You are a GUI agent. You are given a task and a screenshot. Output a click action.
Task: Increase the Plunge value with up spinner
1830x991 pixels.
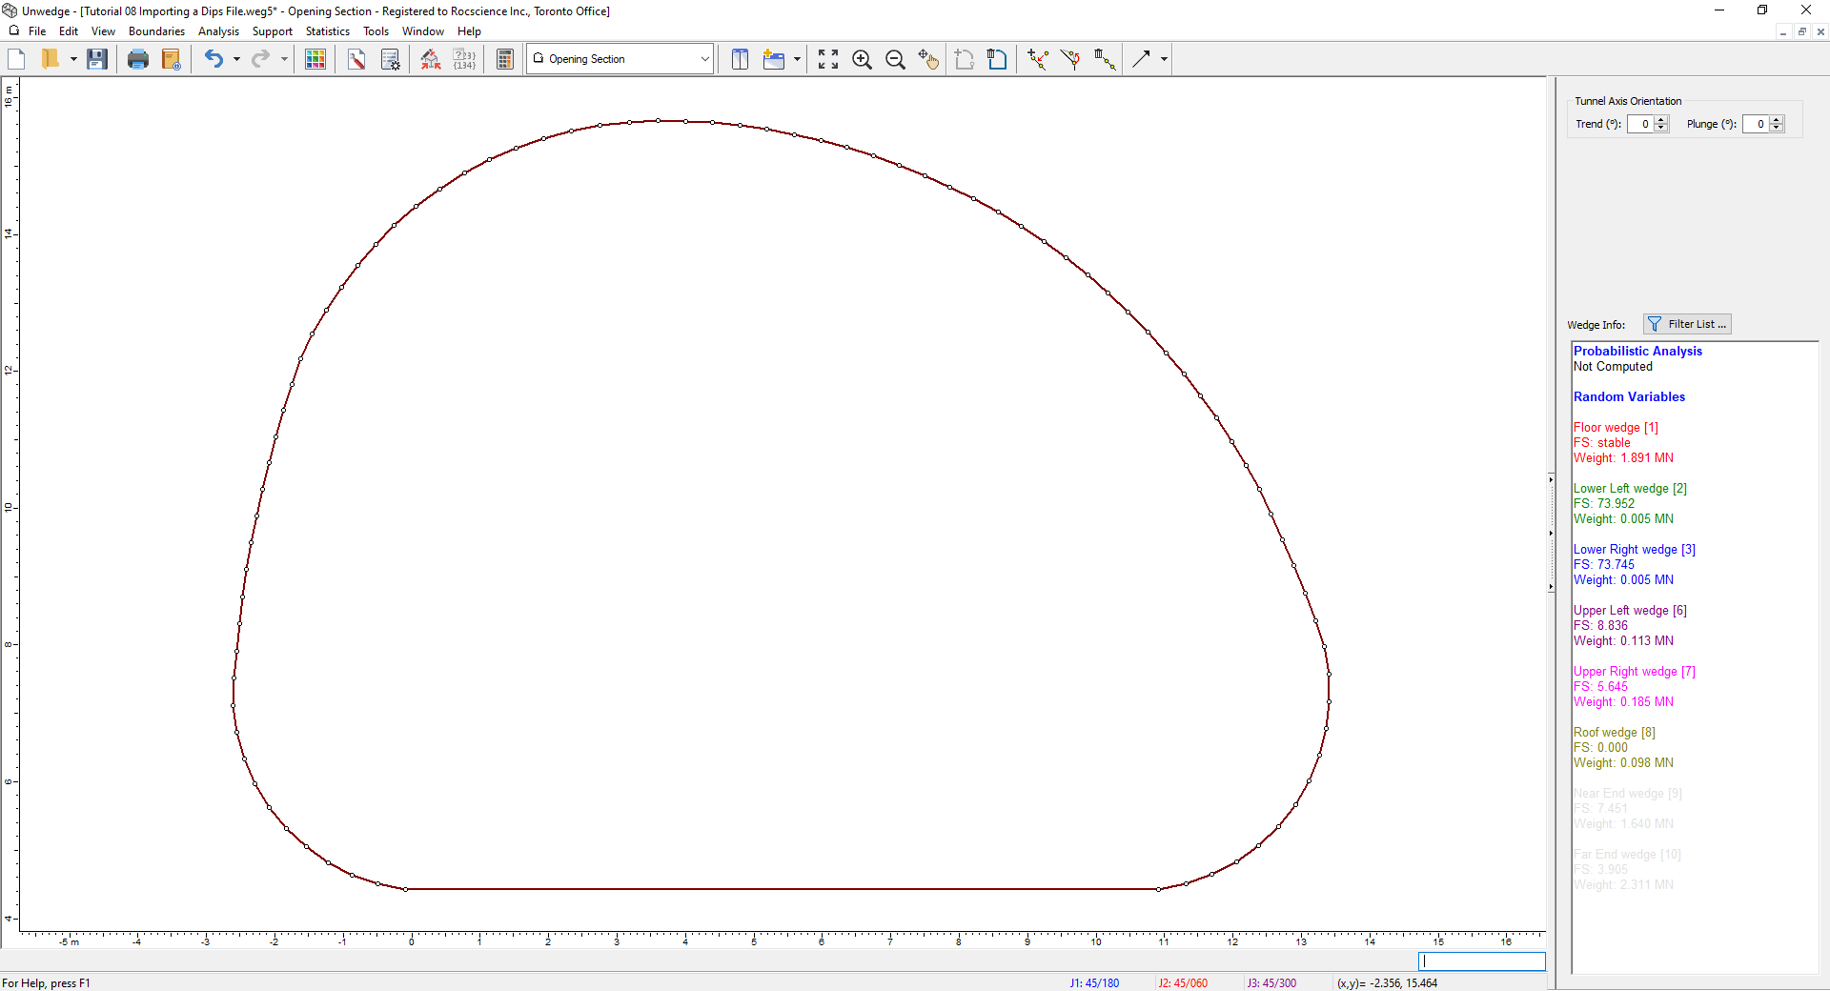click(x=1777, y=120)
